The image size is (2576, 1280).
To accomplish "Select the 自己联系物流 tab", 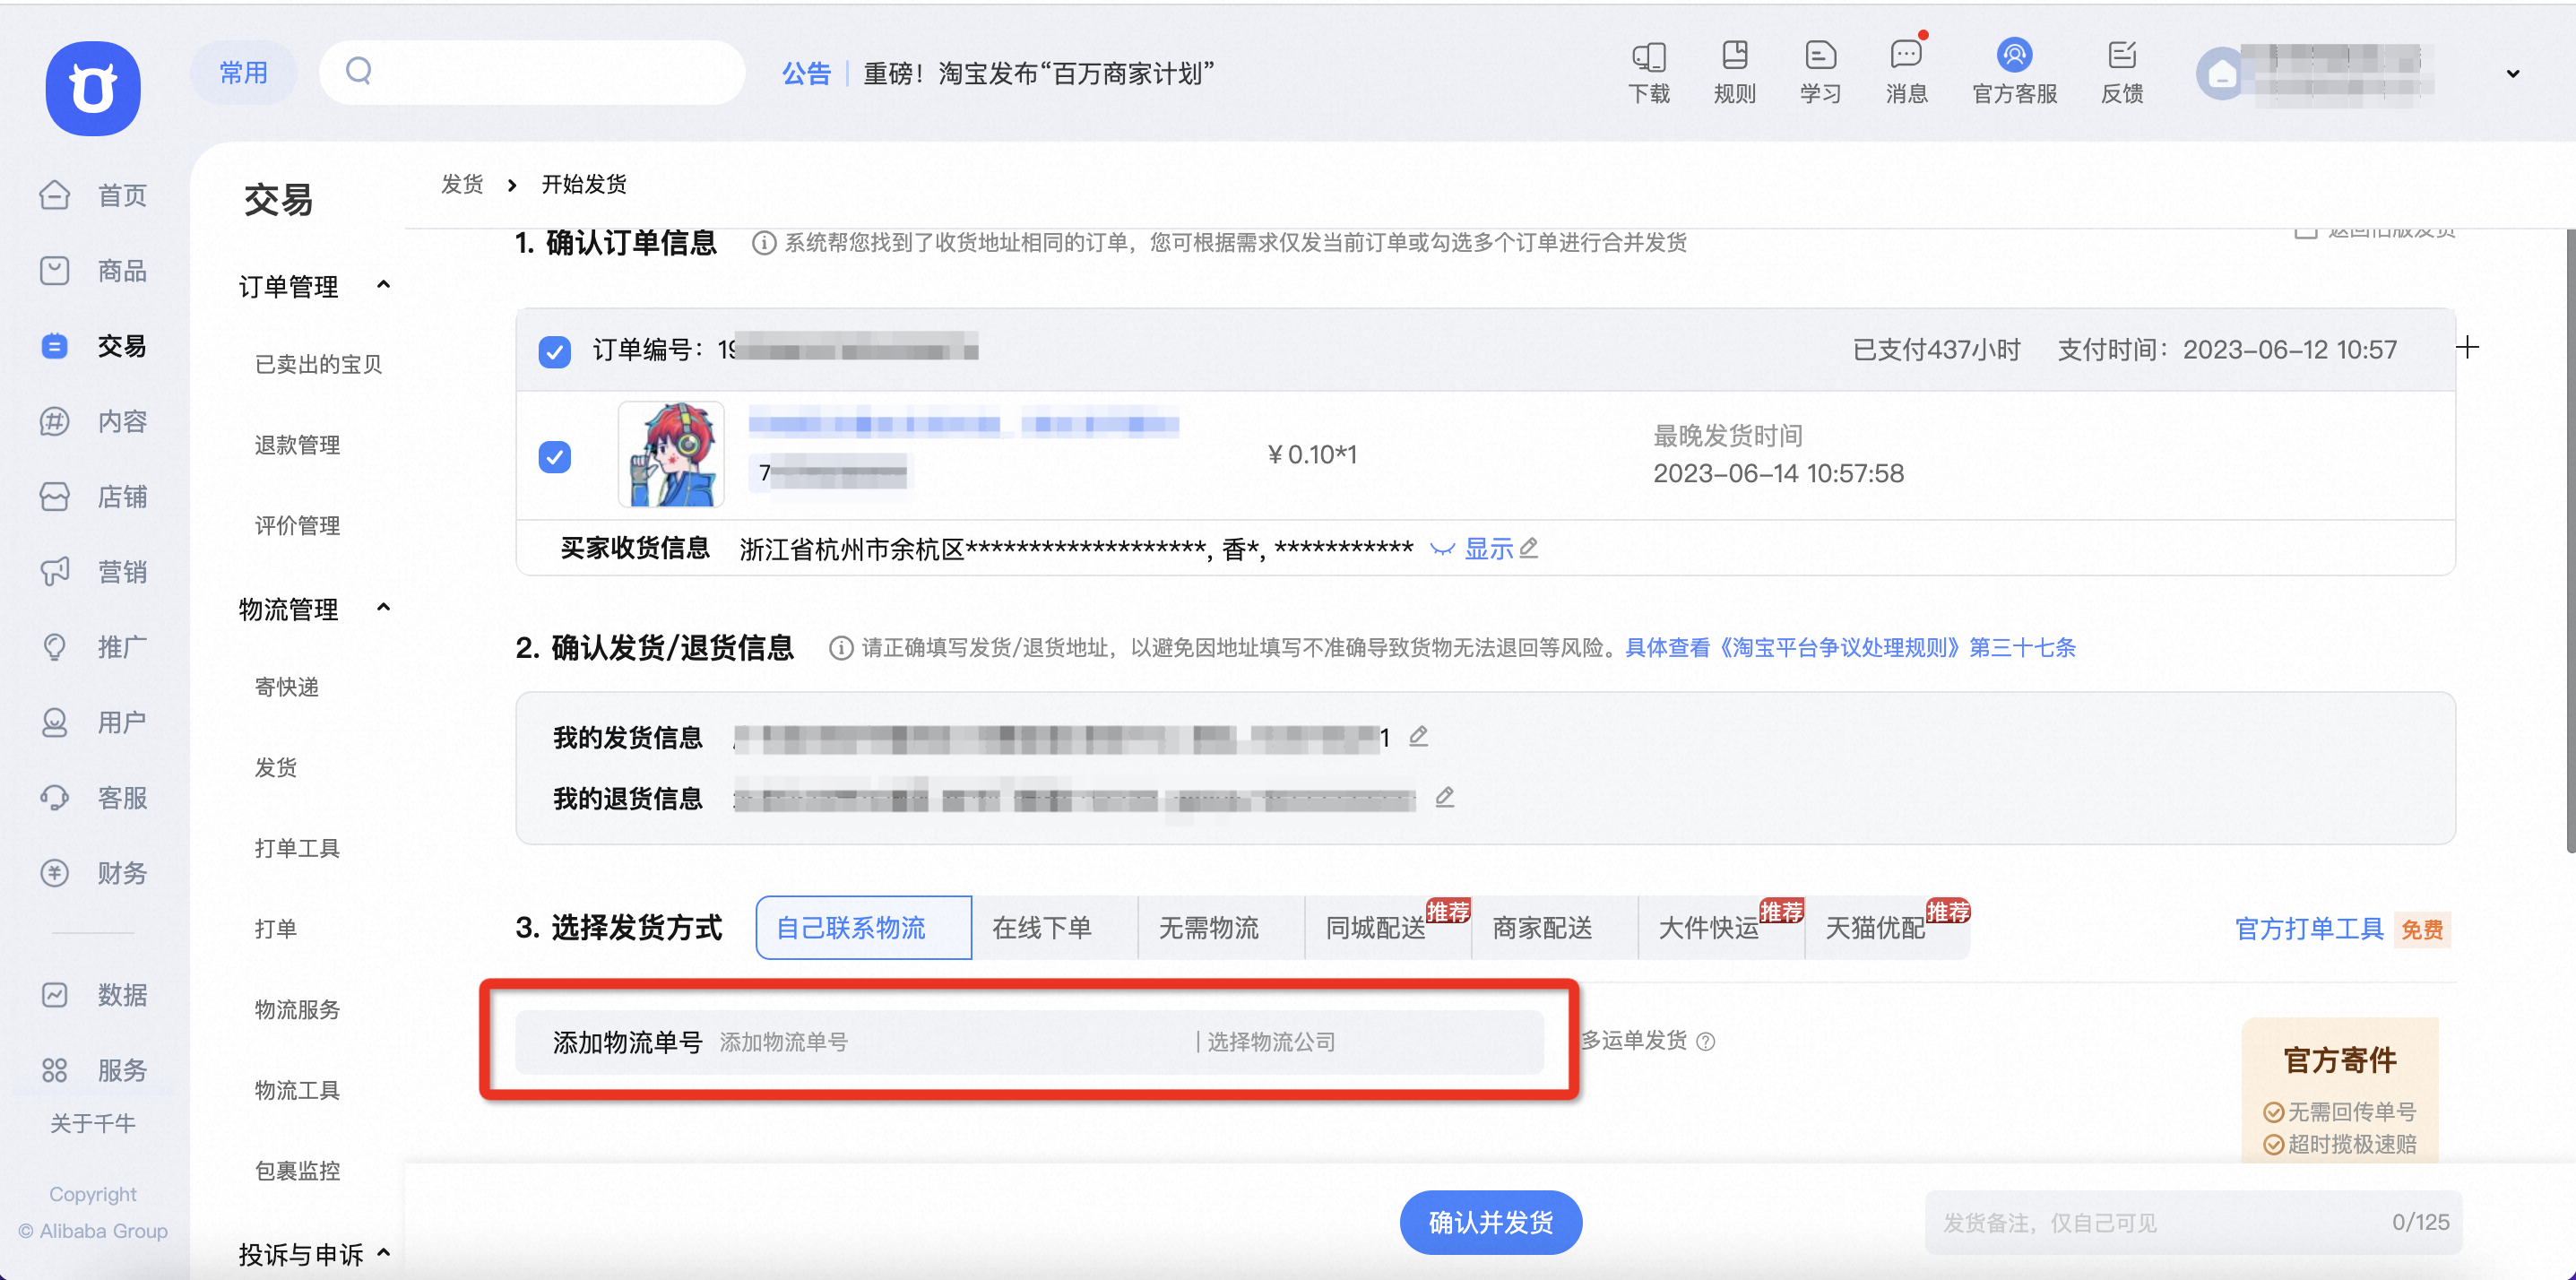I will pyautogui.click(x=863, y=928).
